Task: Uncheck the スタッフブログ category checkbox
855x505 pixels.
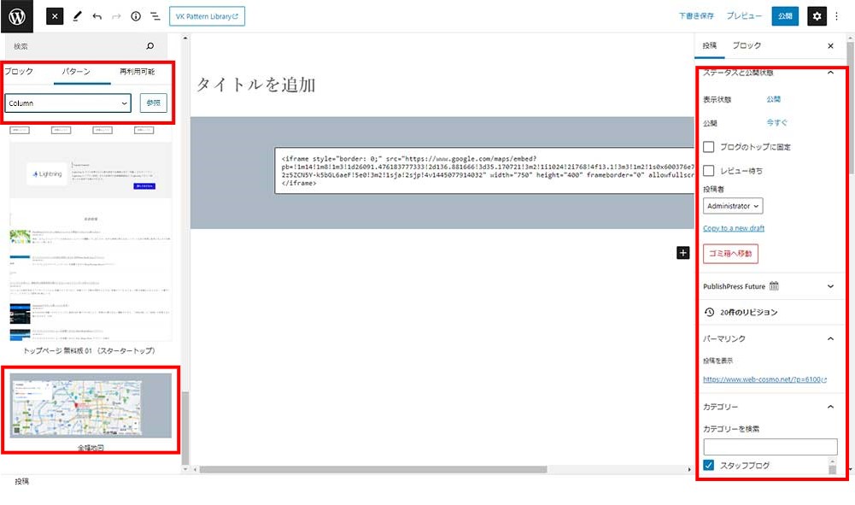Action: pyautogui.click(x=709, y=466)
